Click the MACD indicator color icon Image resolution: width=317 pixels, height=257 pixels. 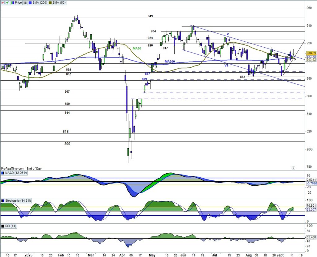click(x=2, y=173)
